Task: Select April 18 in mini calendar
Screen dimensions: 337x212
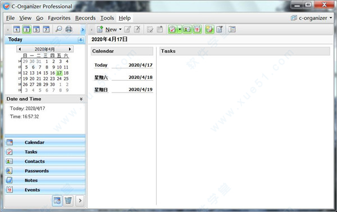Action: [66, 73]
